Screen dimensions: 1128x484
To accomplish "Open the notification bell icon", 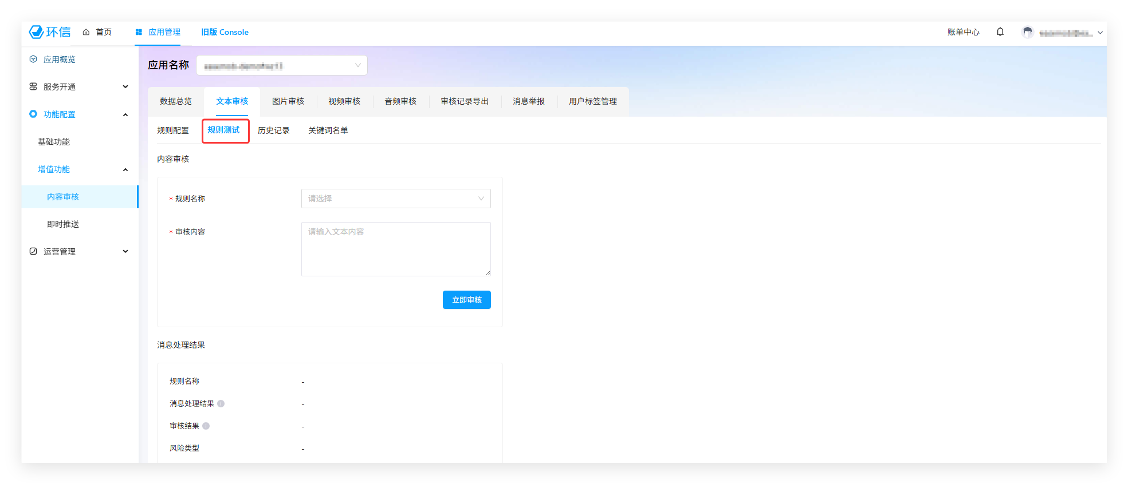I will pos(1000,32).
